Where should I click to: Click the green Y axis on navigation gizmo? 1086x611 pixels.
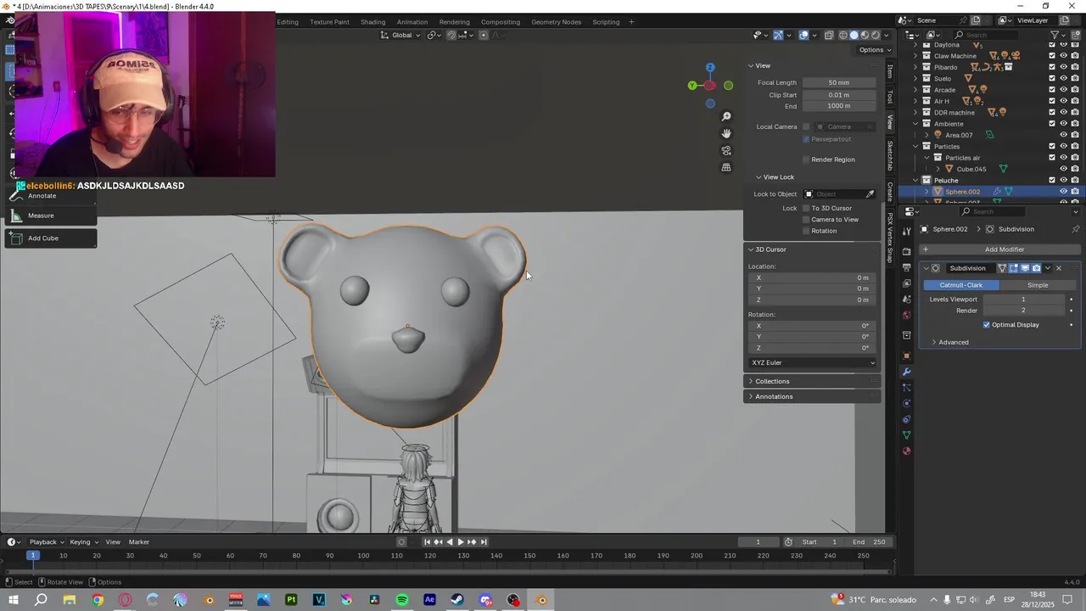click(x=692, y=85)
